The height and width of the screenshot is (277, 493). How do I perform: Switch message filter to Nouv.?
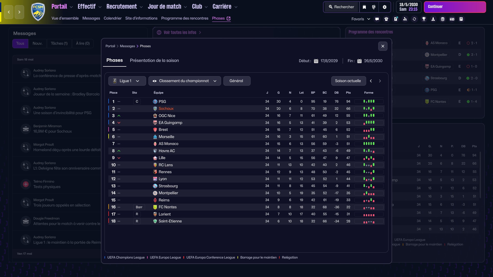coord(37,43)
